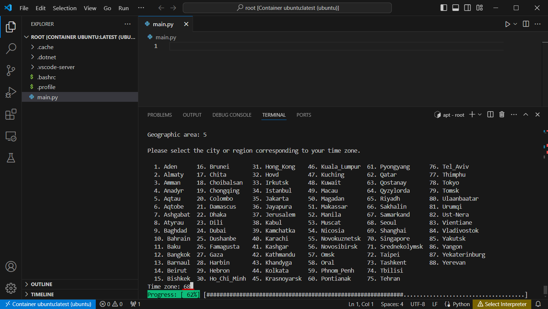The image size is (548, 309).
Task: Open the Selection menu
Action: click(64, 8)
